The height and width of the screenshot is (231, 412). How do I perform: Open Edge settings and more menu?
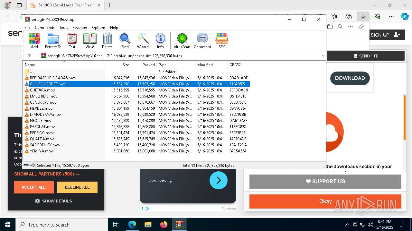pos(391,16)
